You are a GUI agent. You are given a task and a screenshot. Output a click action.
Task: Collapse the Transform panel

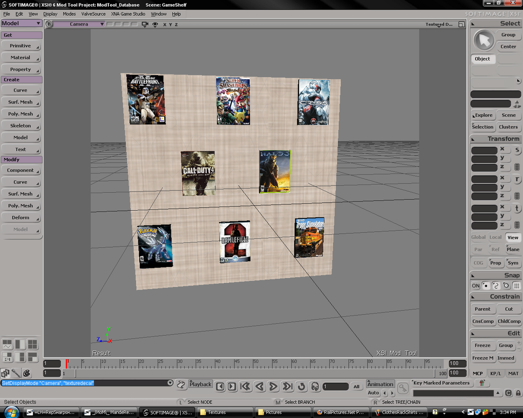pyautogui.click(x=473, y=139)
